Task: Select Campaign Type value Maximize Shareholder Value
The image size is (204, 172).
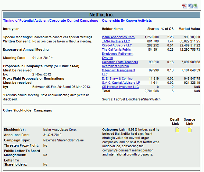Action: pos(63,140)
